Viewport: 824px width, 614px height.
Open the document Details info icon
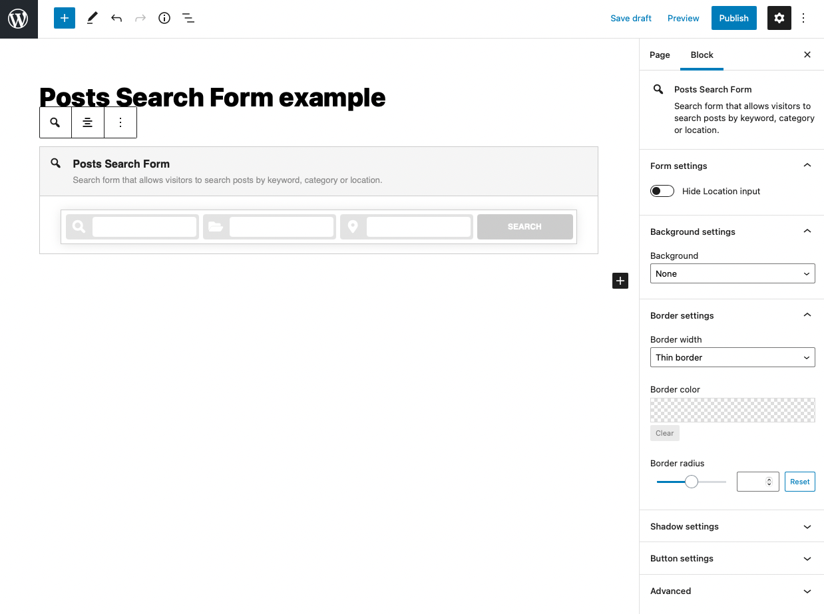(x=164, y=18)
